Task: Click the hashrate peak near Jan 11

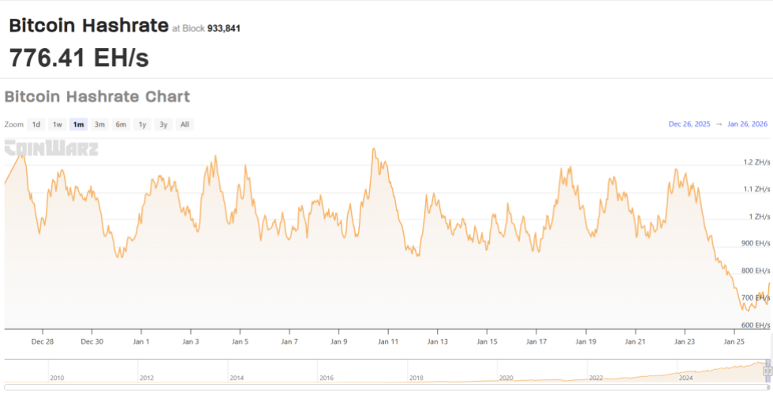Action: pyautogui.click(x=373, y=149)
